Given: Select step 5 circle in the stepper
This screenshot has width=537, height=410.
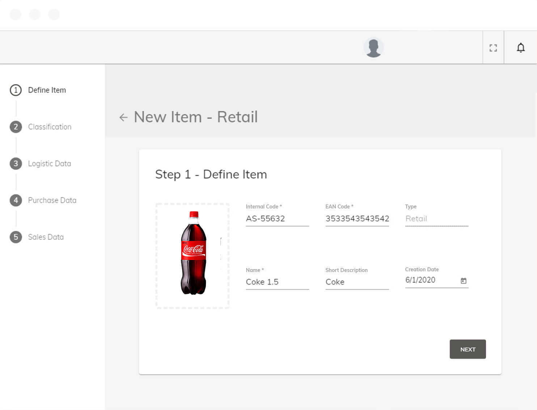Looking at the screenshot, I should 16,237.
